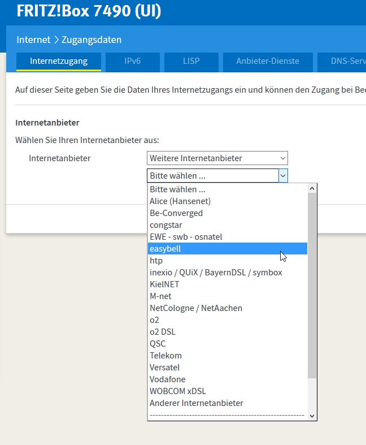This screenshot has height=445, width=366.
Task: Switch to the Internetzugang tab
Action: click(x=59, y=61)
